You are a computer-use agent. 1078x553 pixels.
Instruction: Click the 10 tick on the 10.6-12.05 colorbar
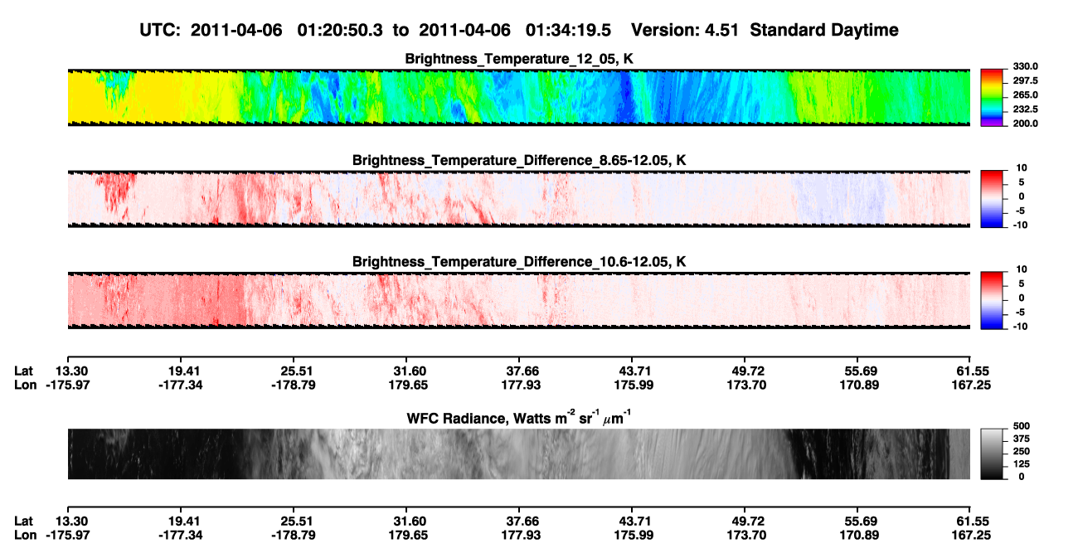point(1023,270)
